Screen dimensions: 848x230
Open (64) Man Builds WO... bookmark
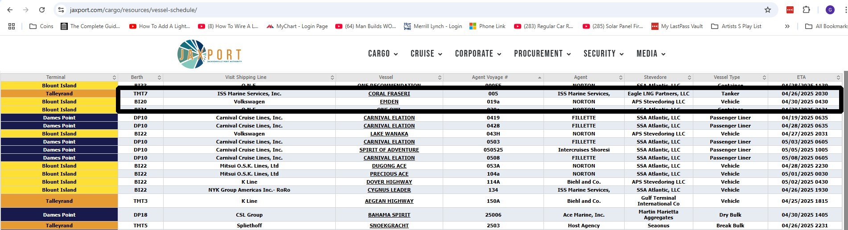[x=366, y=26]
